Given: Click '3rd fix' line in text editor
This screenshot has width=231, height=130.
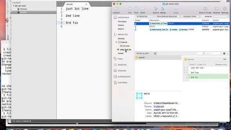Looking at the screenshot, I should (72, 23).
